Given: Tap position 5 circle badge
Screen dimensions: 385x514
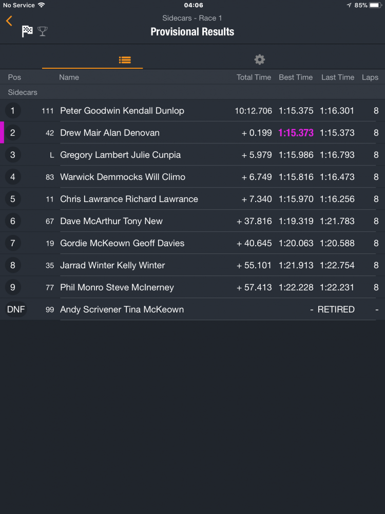Looking at the screenshot, I should [13, 199].
